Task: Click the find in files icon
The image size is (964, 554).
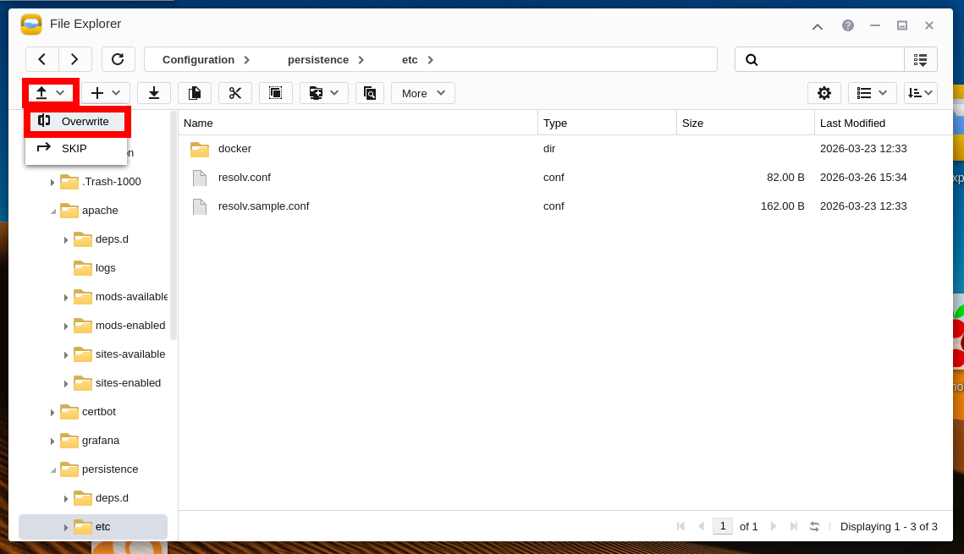Action: pyautogui.click(x=370, y=93)
